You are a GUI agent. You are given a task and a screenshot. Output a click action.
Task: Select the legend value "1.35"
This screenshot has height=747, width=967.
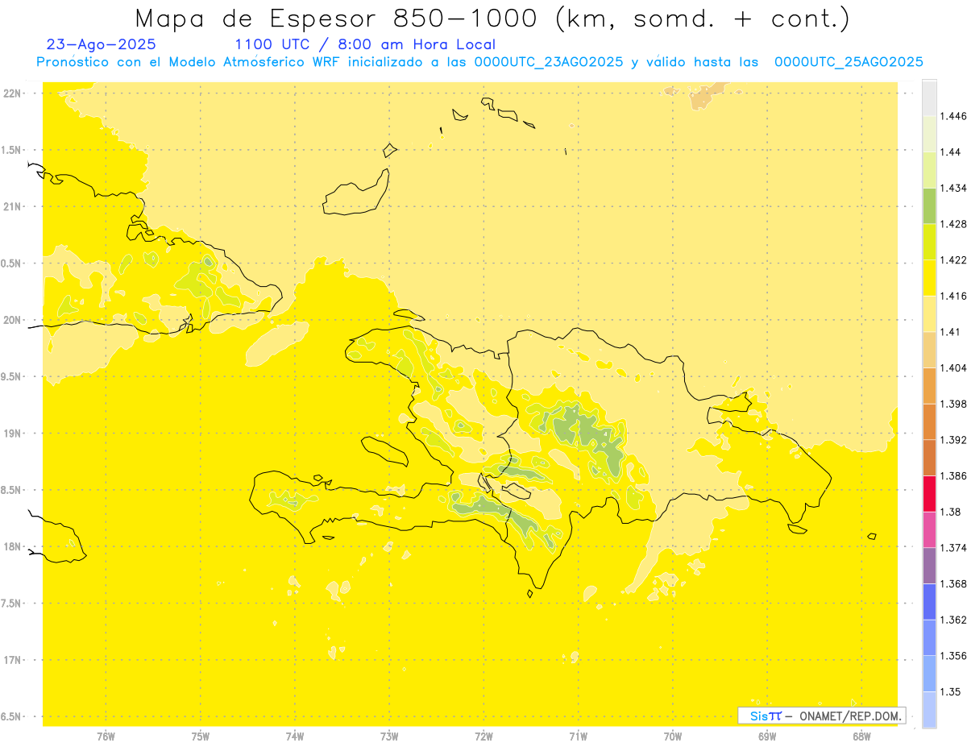click(950, 692)
